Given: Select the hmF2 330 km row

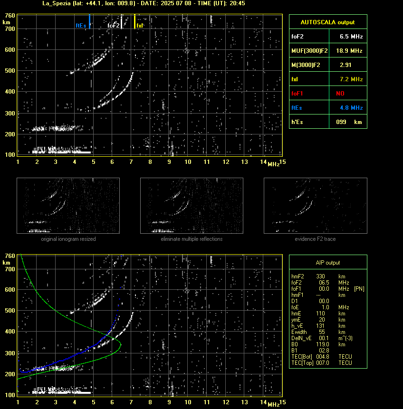Looking at the screenshot, I should coord(318,276).
